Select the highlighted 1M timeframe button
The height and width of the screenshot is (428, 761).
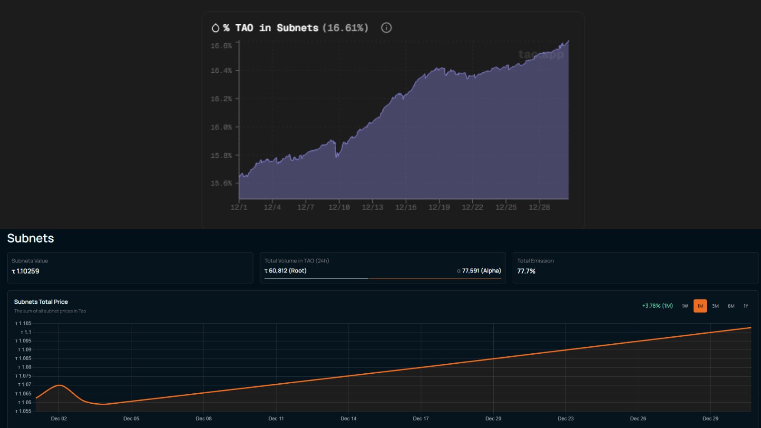coord(700,306)
